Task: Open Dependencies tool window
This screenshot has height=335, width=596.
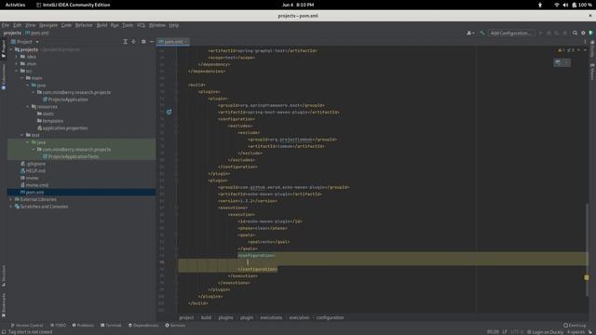Action: [143, 326]
